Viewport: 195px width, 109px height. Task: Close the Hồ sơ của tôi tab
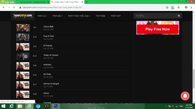(48, 2)
